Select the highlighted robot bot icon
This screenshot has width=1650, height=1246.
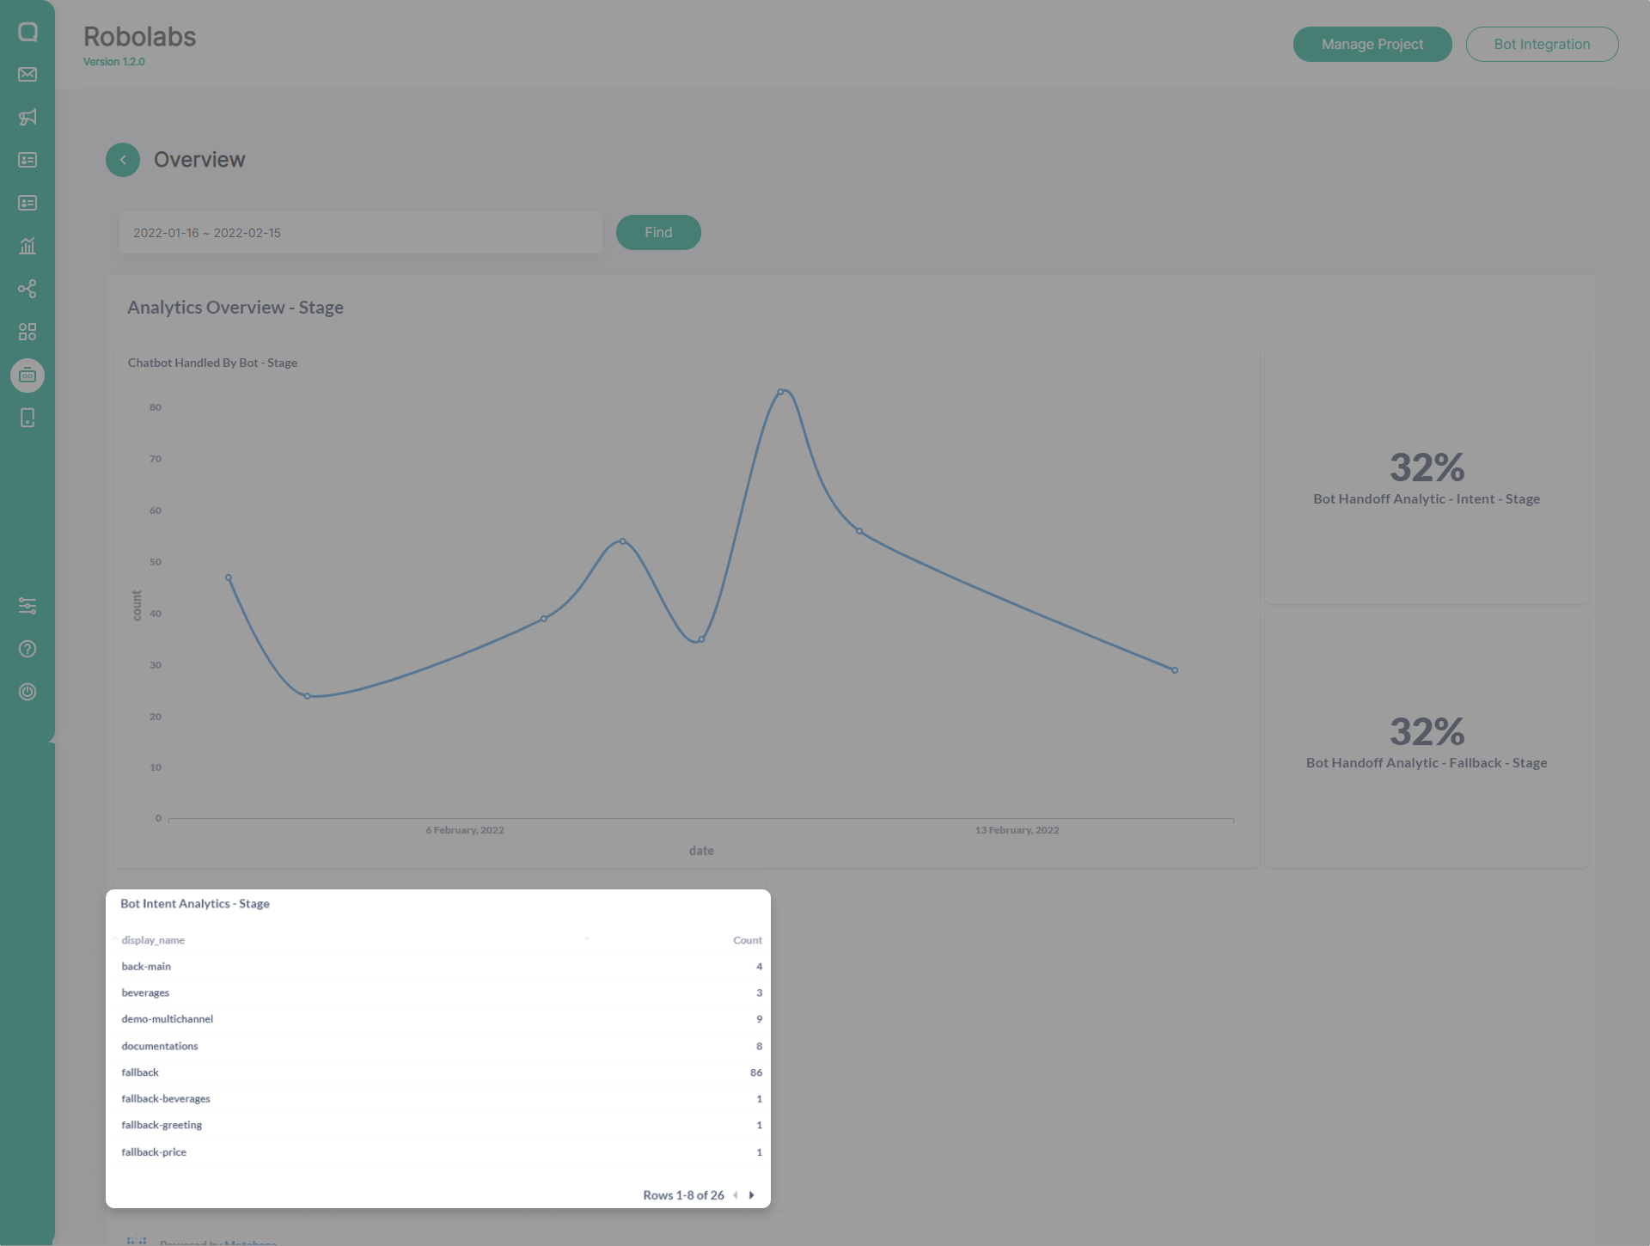(27, 376)
